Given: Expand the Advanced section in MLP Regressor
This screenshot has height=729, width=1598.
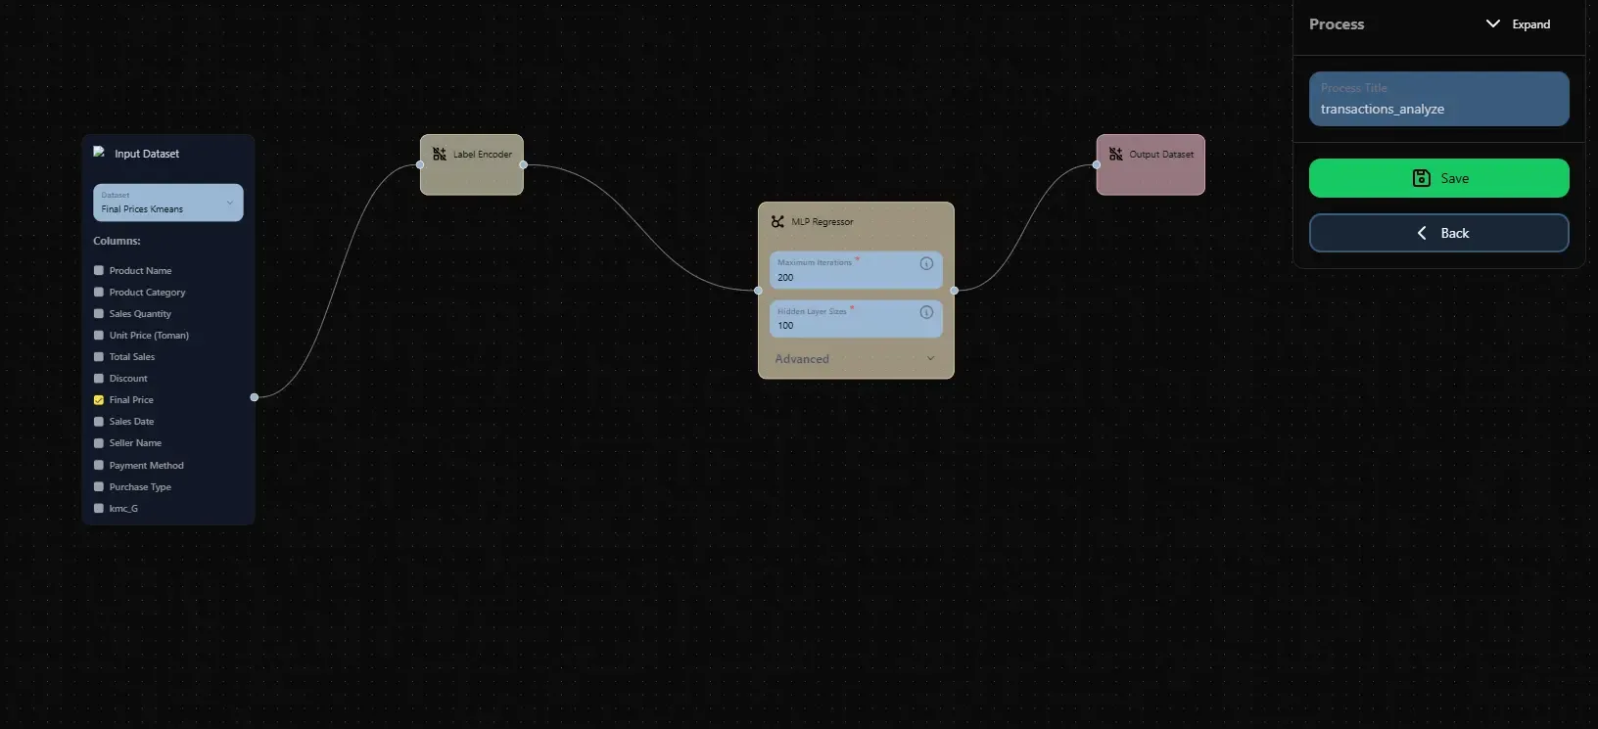Looking at the screenshot, I should point(856,359).
